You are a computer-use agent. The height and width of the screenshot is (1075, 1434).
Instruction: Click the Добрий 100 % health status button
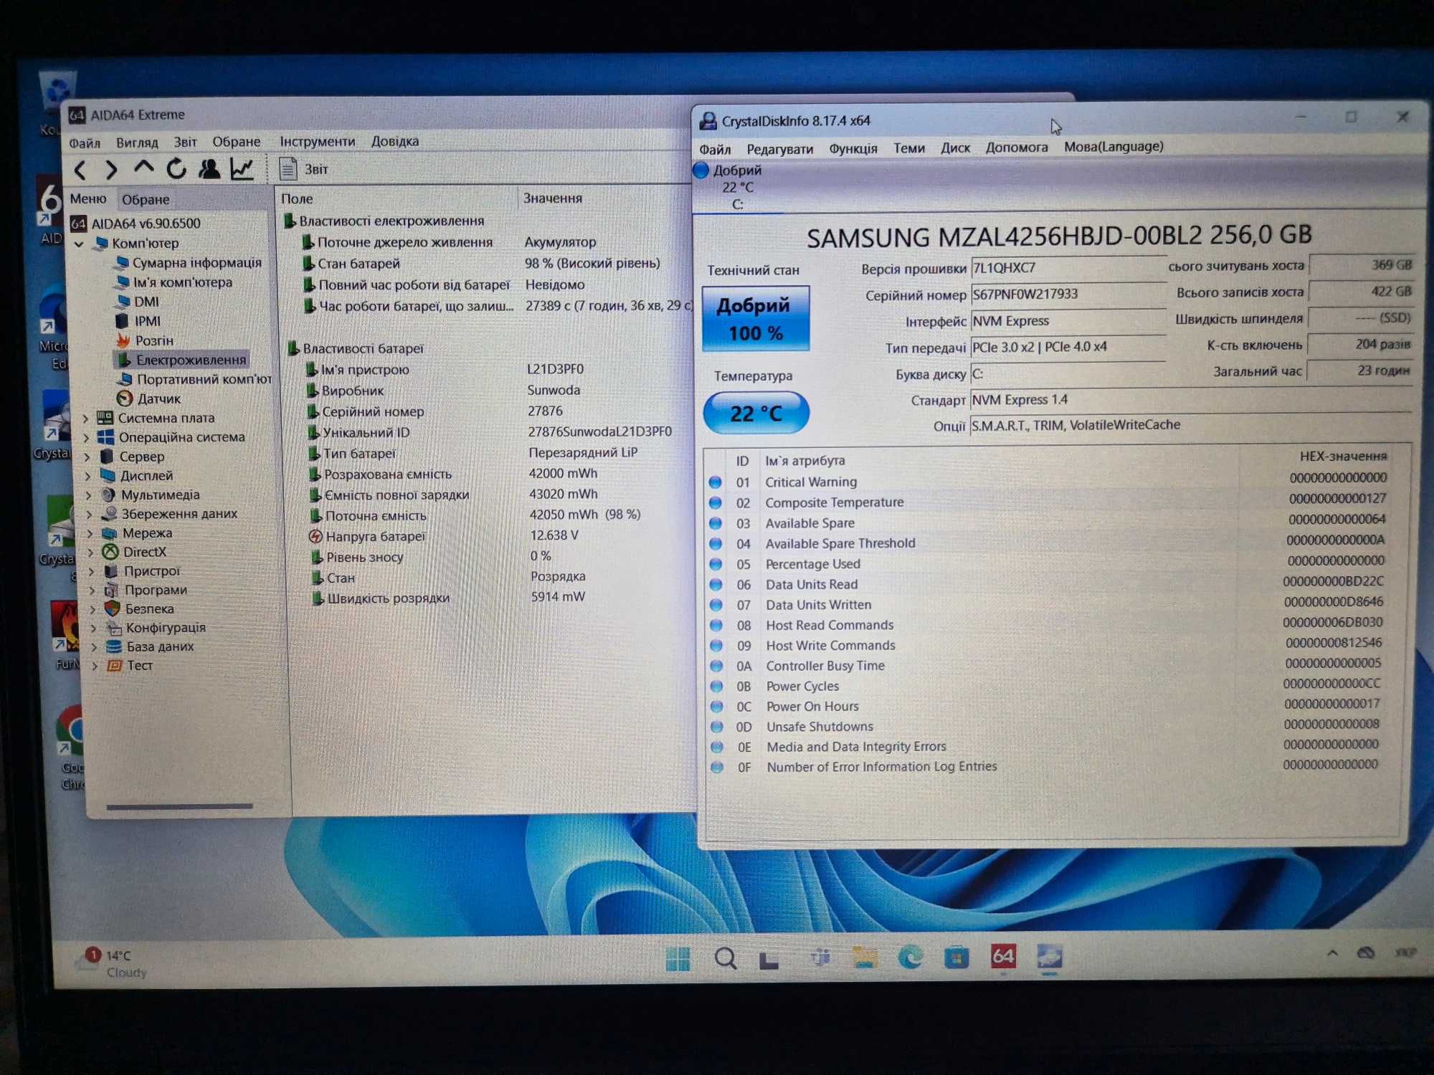[x=756, y=319]
